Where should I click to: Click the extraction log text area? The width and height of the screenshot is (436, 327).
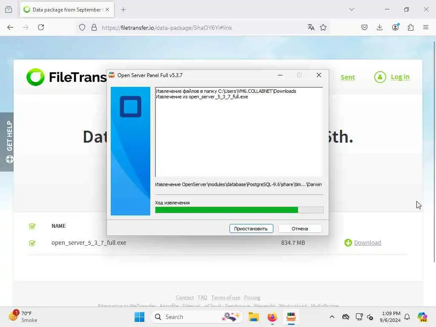coord(239,132)
